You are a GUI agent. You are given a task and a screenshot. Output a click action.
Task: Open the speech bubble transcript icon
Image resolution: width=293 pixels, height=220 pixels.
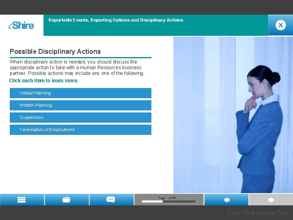pos(111,200)
